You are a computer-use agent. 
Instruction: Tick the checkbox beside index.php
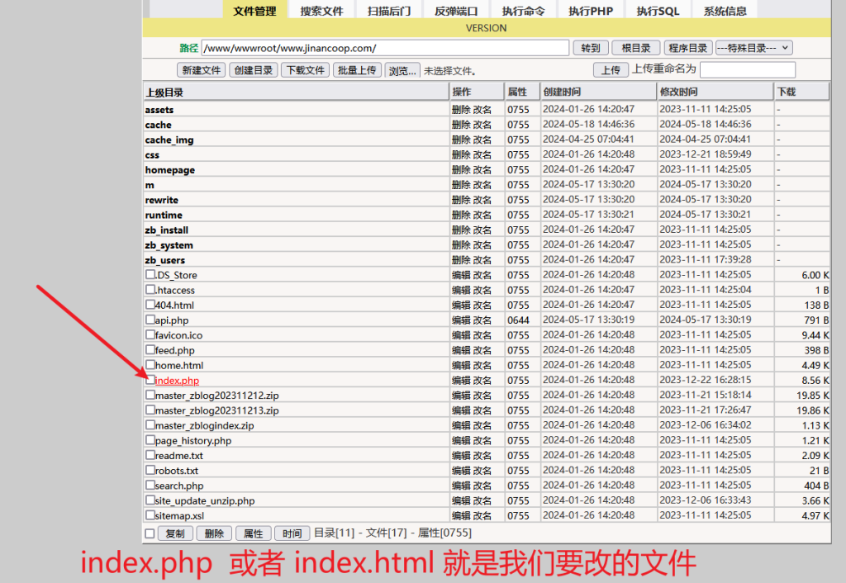click(150, 381)
